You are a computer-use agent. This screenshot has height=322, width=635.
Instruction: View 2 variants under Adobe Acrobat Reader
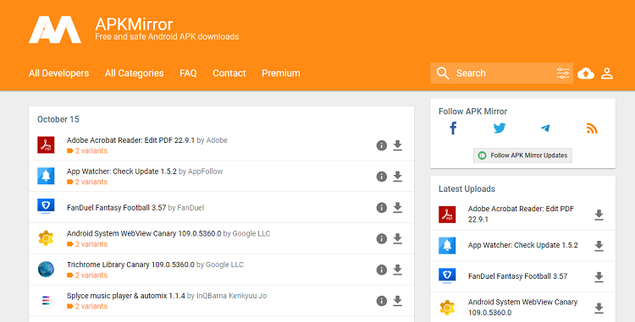click(x=87, y=150)
